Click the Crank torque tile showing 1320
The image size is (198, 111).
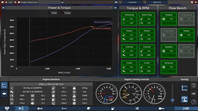(x=129, y=67)
